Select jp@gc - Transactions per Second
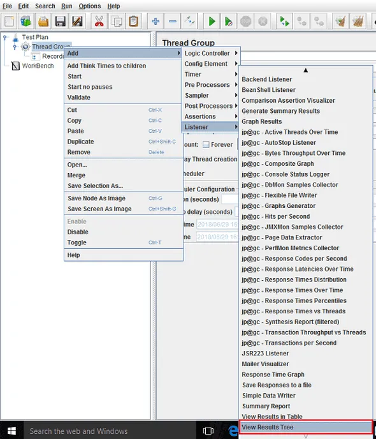The height and width of the screenshot is (439, 376). coord(306,343)
